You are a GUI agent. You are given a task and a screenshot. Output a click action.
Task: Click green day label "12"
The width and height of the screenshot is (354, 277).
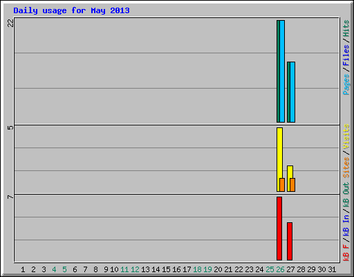click(135, 269)
